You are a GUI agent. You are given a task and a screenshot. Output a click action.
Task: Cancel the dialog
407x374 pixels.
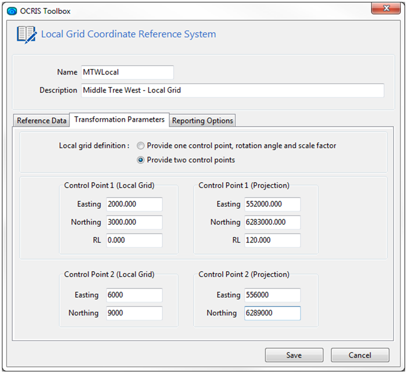[x=360, y=355]
